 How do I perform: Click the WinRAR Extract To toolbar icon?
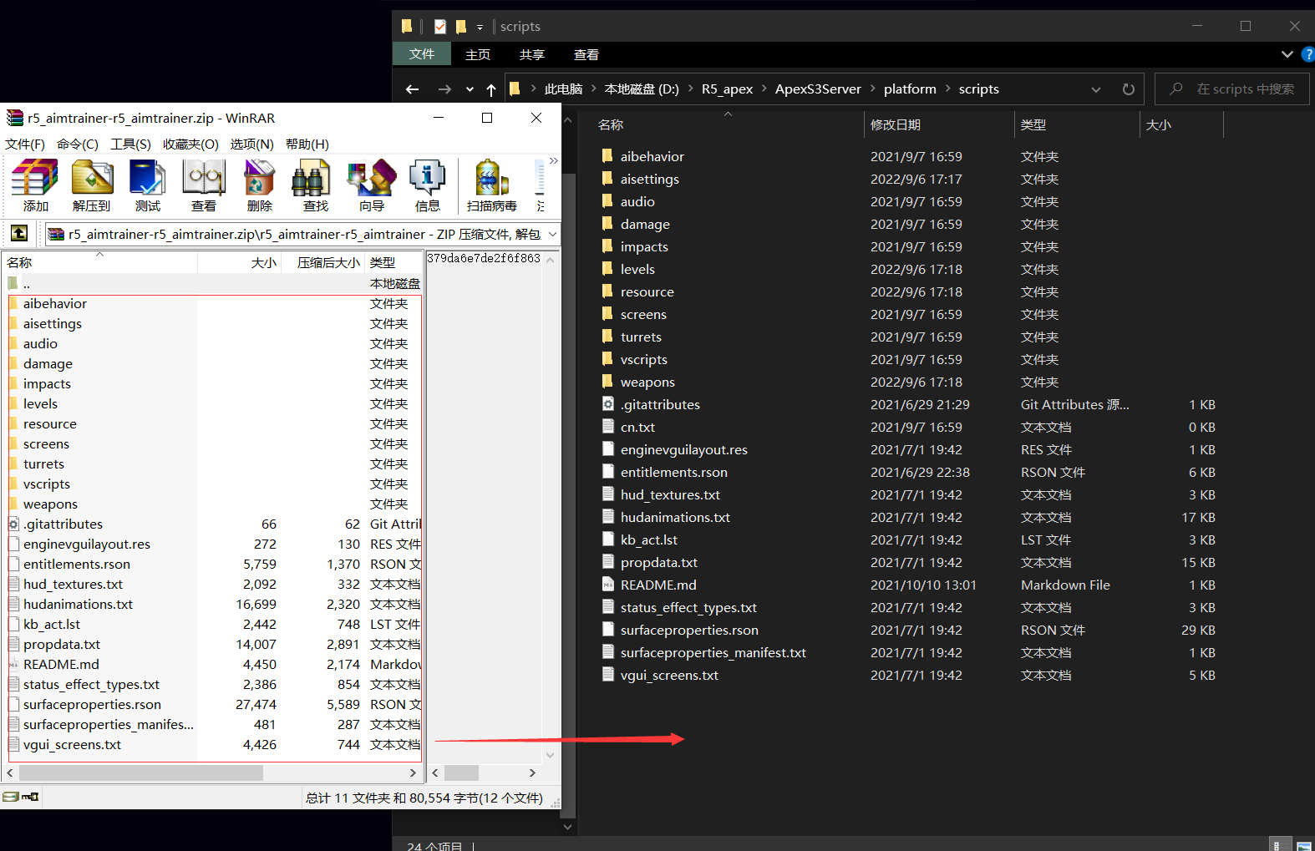[91, 185]
